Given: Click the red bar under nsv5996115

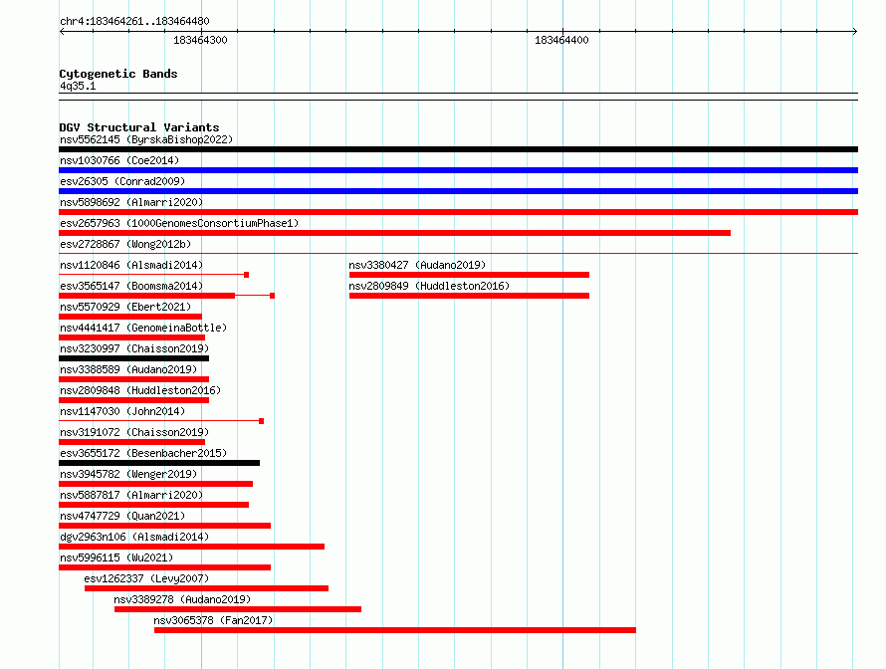Looking at the screenshot, I should pos(164,567).
